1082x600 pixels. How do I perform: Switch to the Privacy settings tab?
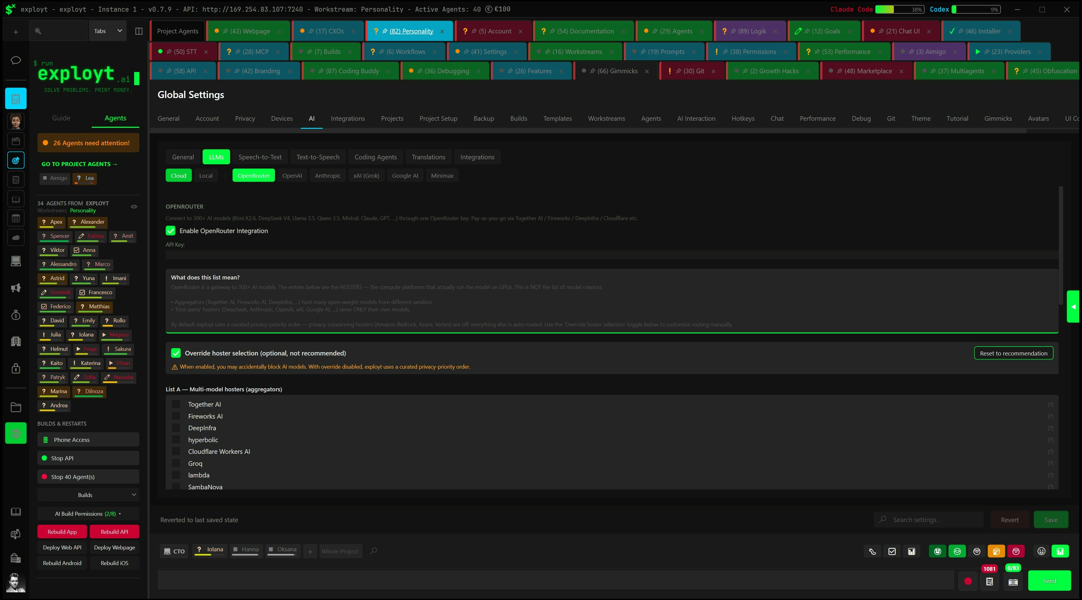point(245,118)
